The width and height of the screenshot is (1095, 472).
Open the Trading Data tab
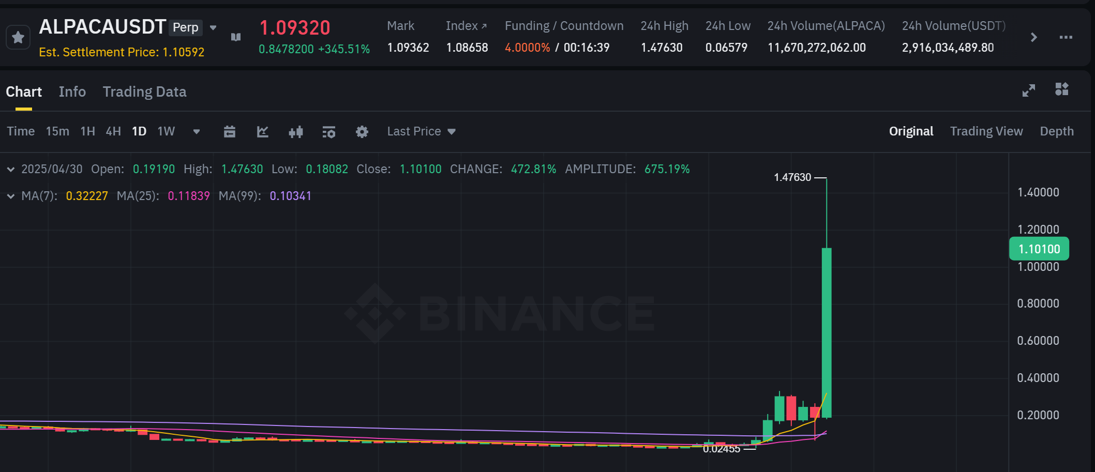pyautogui.click(x=144, y=92)
